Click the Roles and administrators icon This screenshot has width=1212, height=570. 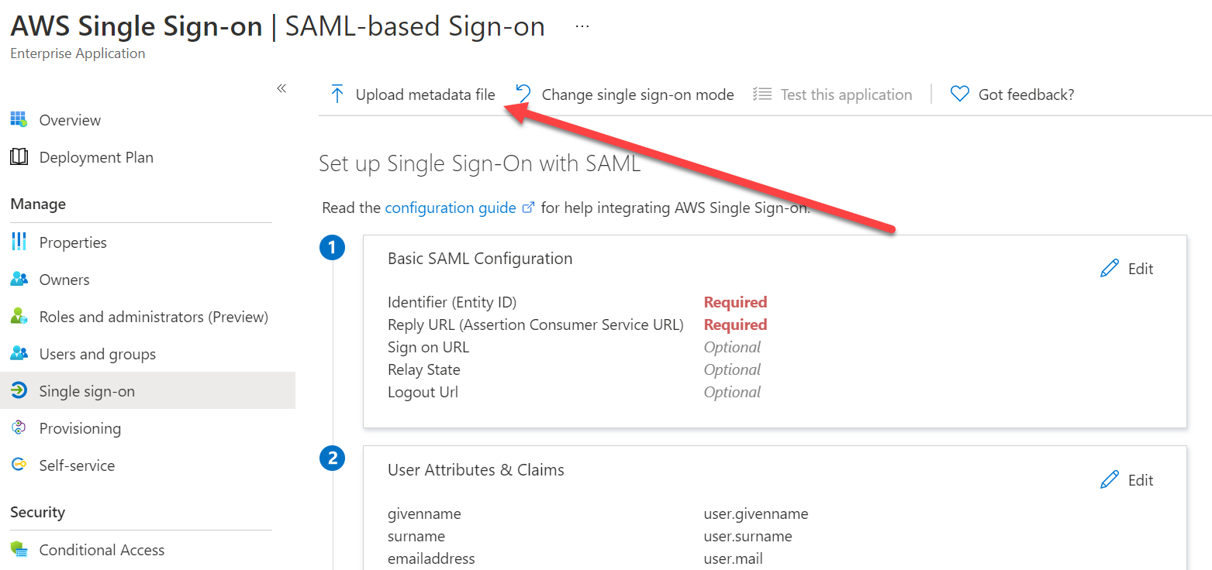pyautogui.click(x=19, y=317)
